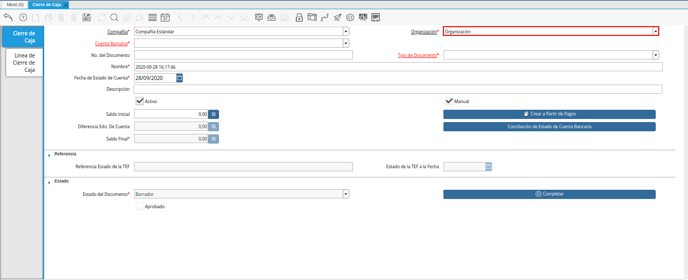Collapse the Estado section

coord(49,182)
